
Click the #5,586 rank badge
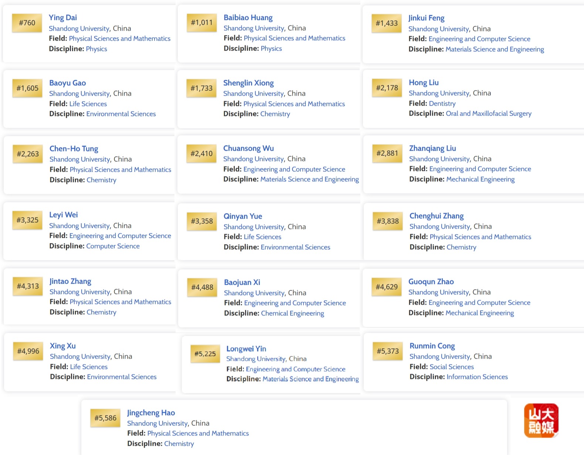point(105,418)
